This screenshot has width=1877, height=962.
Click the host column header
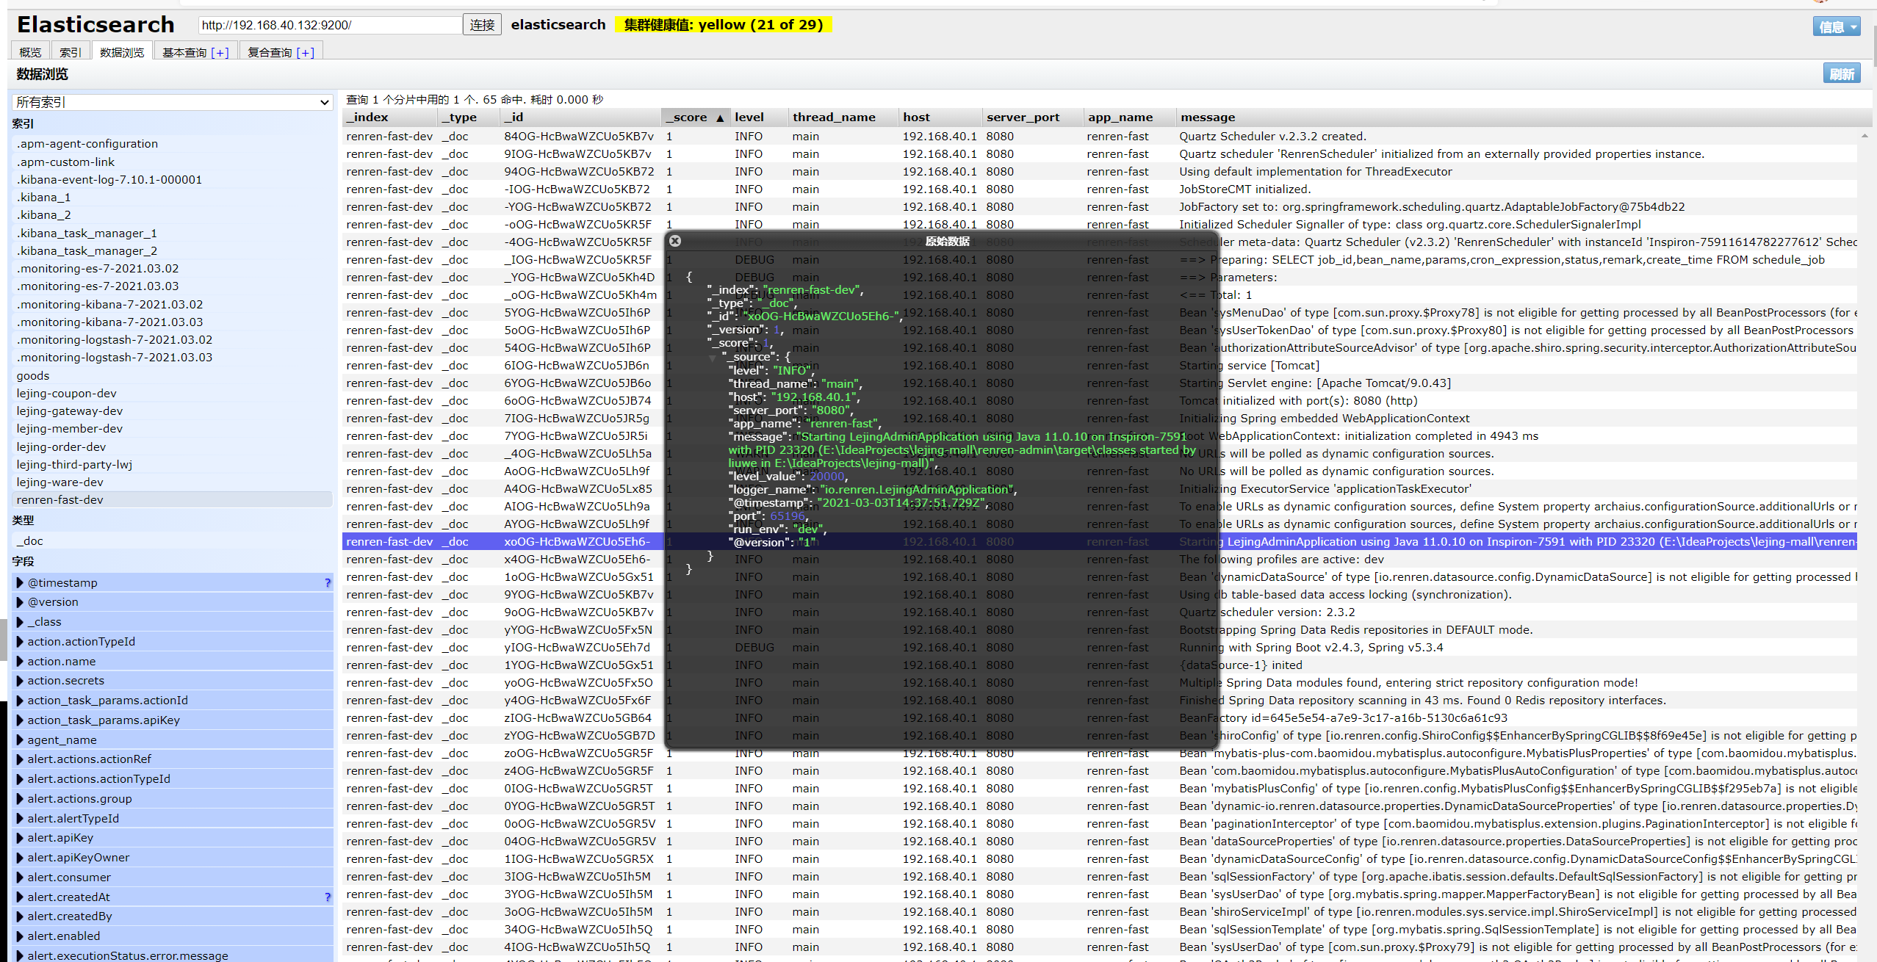coord(940,117)
